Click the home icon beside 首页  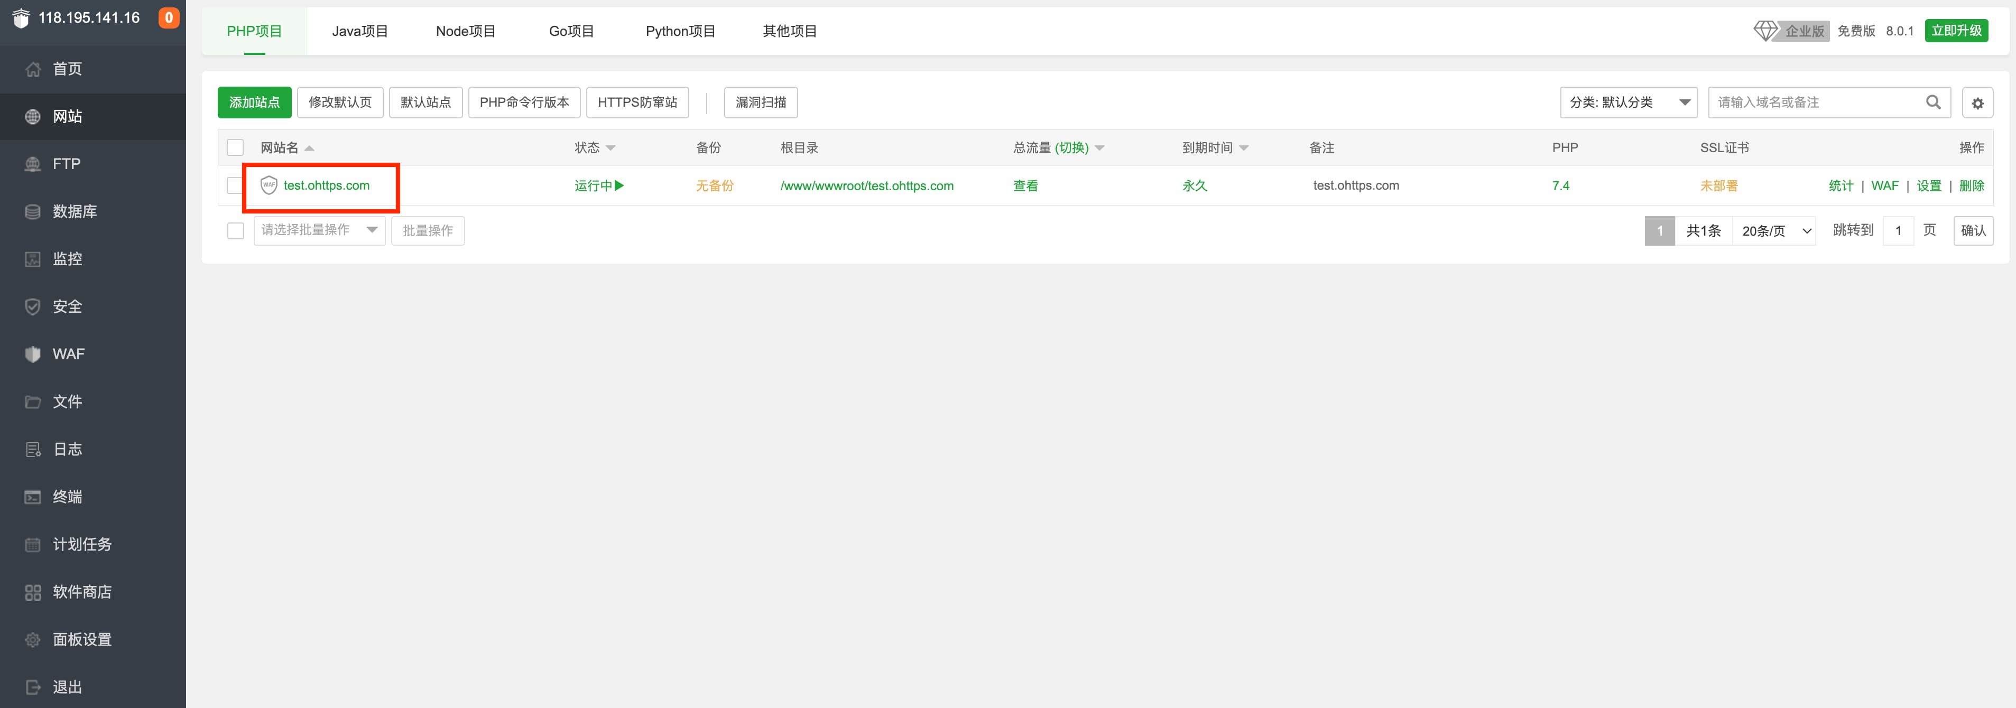click(33, 69)
